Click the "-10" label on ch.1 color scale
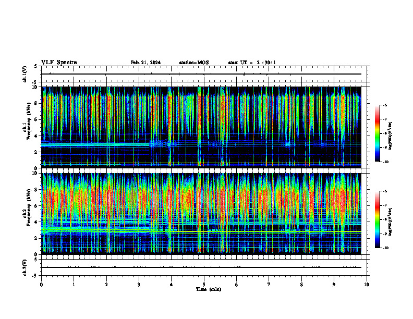This screenshot has height=319, width=413. pyautogui.click(x=385, y=162)
